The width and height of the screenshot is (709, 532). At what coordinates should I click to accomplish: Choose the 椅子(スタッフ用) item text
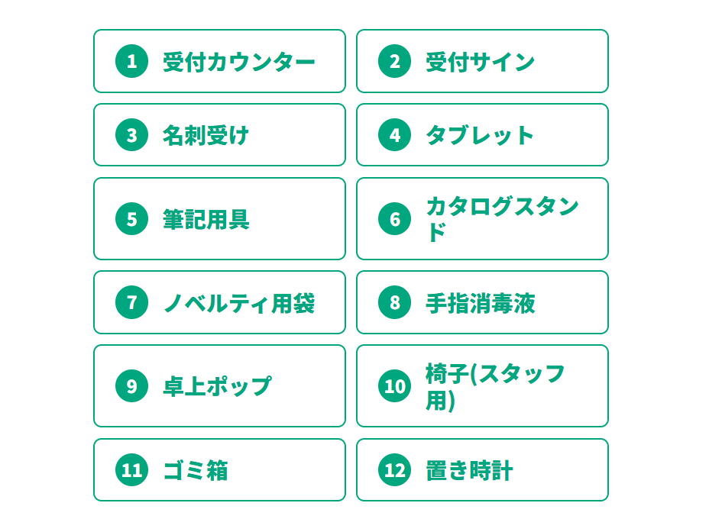(x=494, y=386)
